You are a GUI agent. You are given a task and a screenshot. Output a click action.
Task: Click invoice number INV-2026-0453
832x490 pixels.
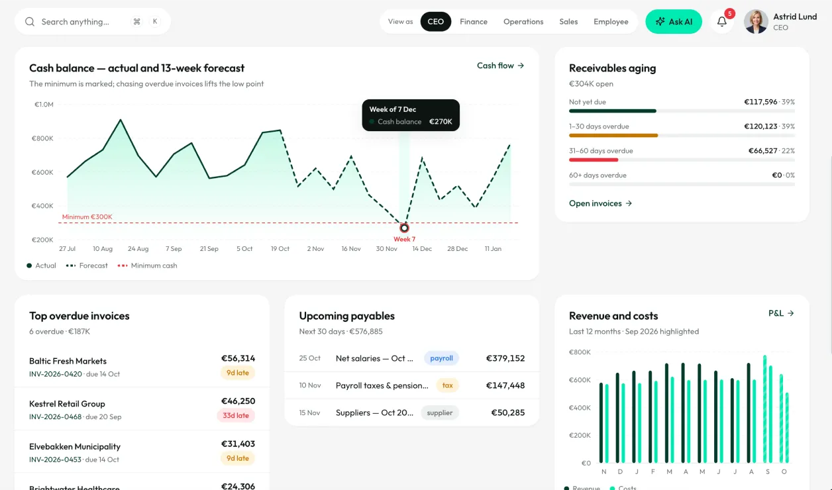[56, 460]
